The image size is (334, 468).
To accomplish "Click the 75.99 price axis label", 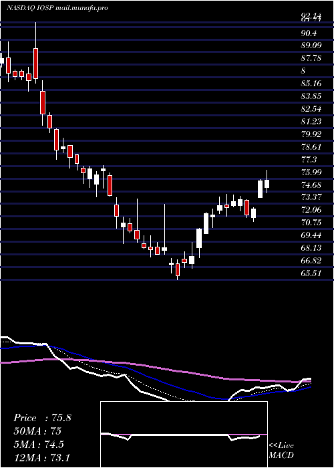I will 311,172.
